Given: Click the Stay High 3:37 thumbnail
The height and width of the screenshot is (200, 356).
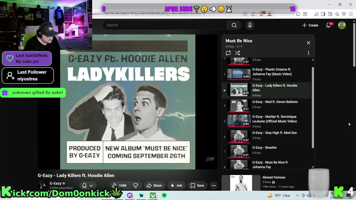Looking at the screenshot, I should (239, 136).
